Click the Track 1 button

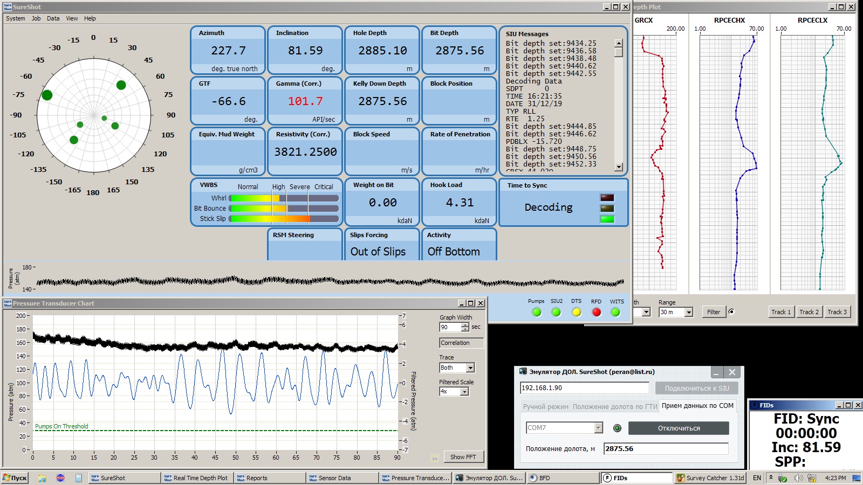(x=781, y=312)
